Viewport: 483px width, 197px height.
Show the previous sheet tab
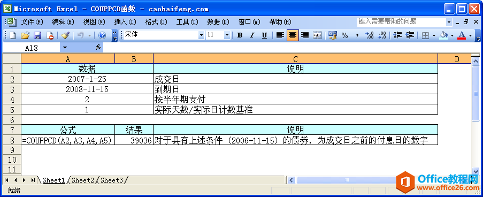[15, 180]
